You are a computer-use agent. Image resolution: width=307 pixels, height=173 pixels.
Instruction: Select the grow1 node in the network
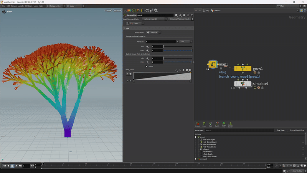[x=243, y=68]
